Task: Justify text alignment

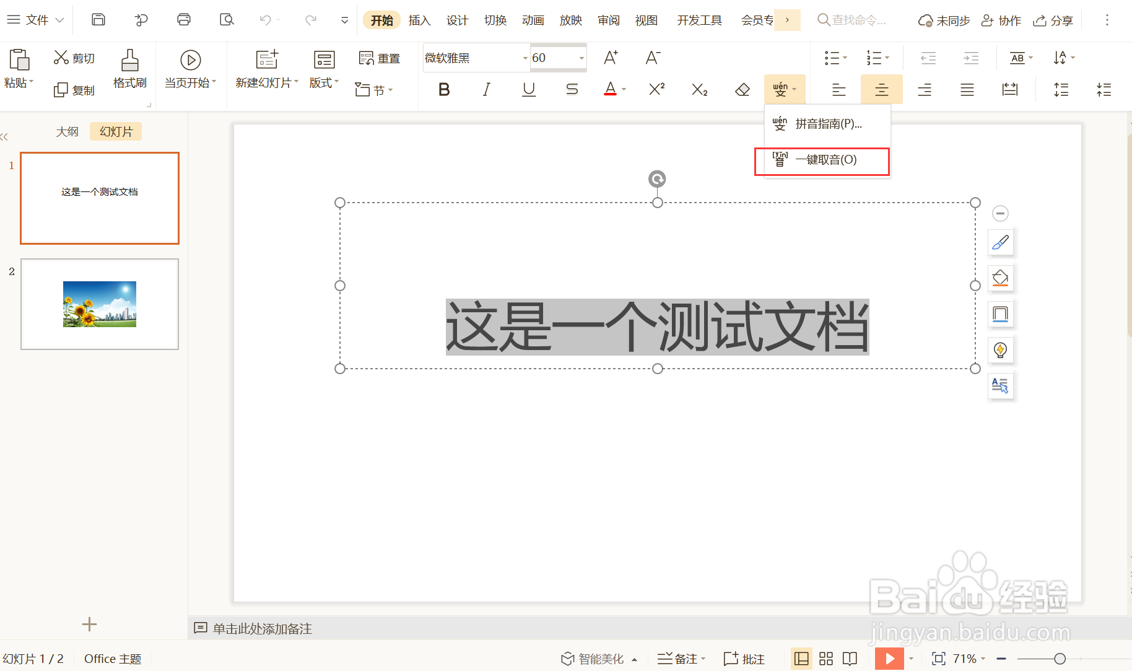Action: click(x=967, y=90)
